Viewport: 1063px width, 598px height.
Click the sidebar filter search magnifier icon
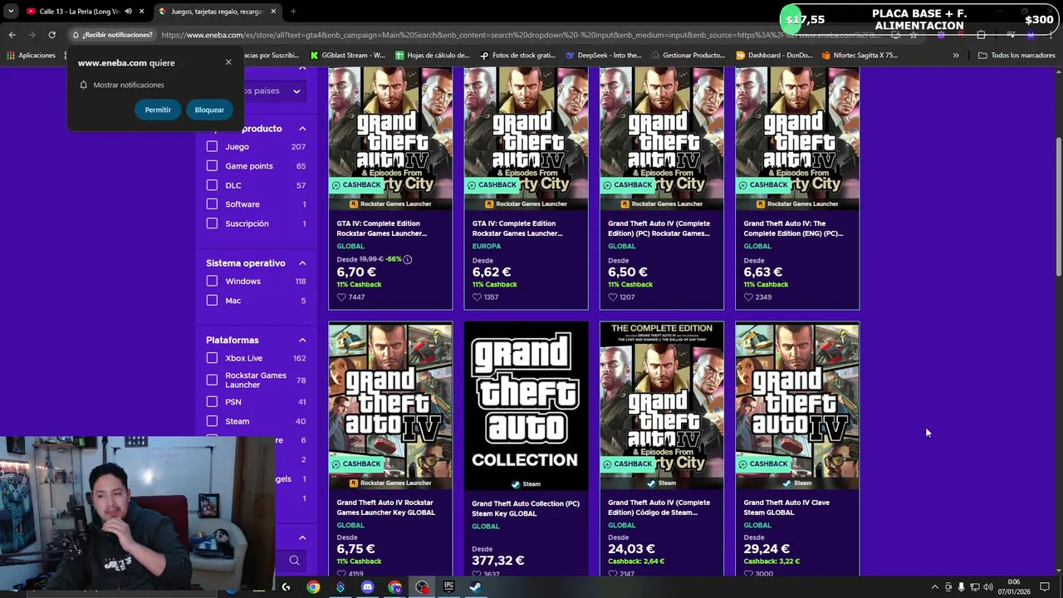click(294, 561)
